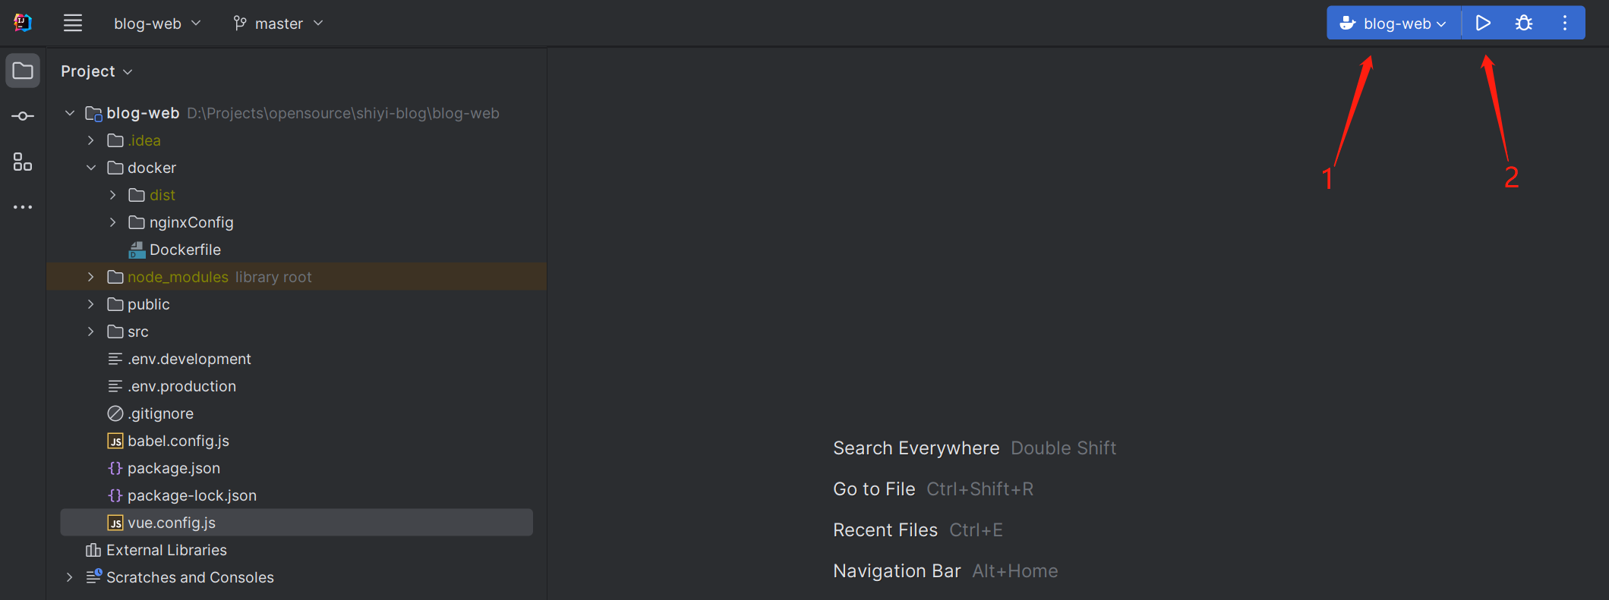Click the Debug bug icon
The image size is (1609, 600).
(x=1523, y=24)
